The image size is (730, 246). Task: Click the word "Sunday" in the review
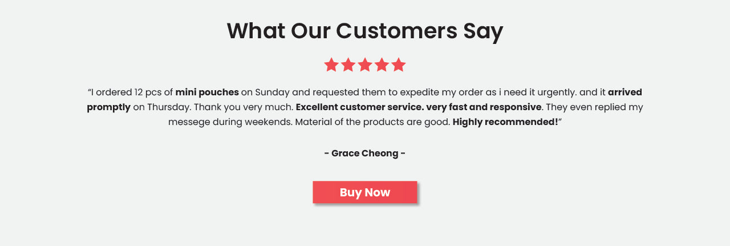coord(273,92)
